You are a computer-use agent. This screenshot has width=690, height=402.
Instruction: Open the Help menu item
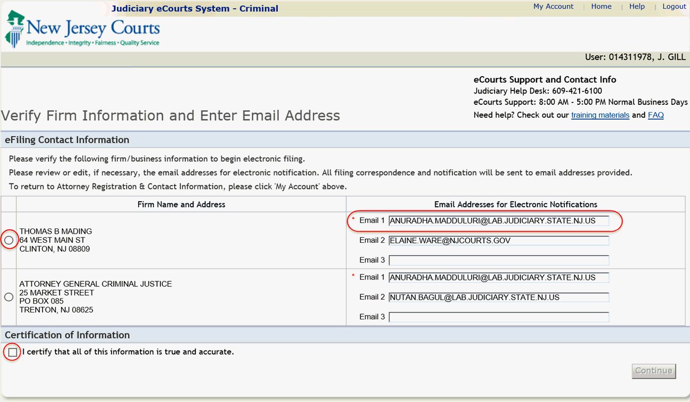[x=637, y=6]
